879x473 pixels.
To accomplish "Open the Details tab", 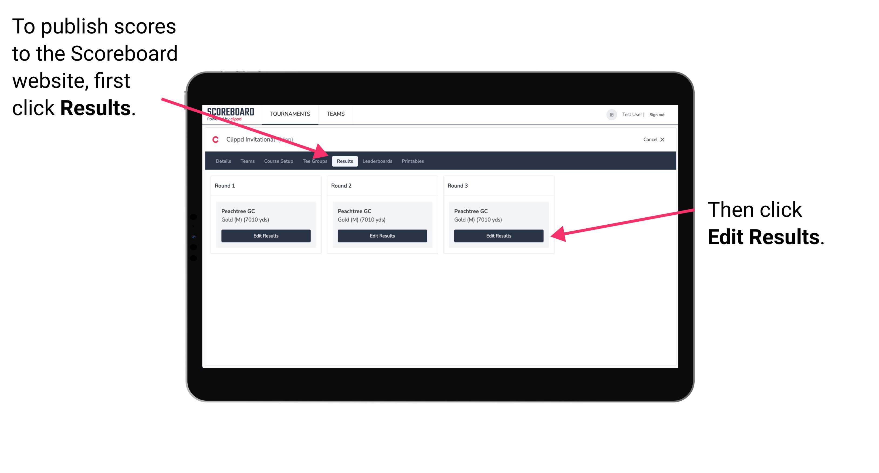I will pos(224,161).
